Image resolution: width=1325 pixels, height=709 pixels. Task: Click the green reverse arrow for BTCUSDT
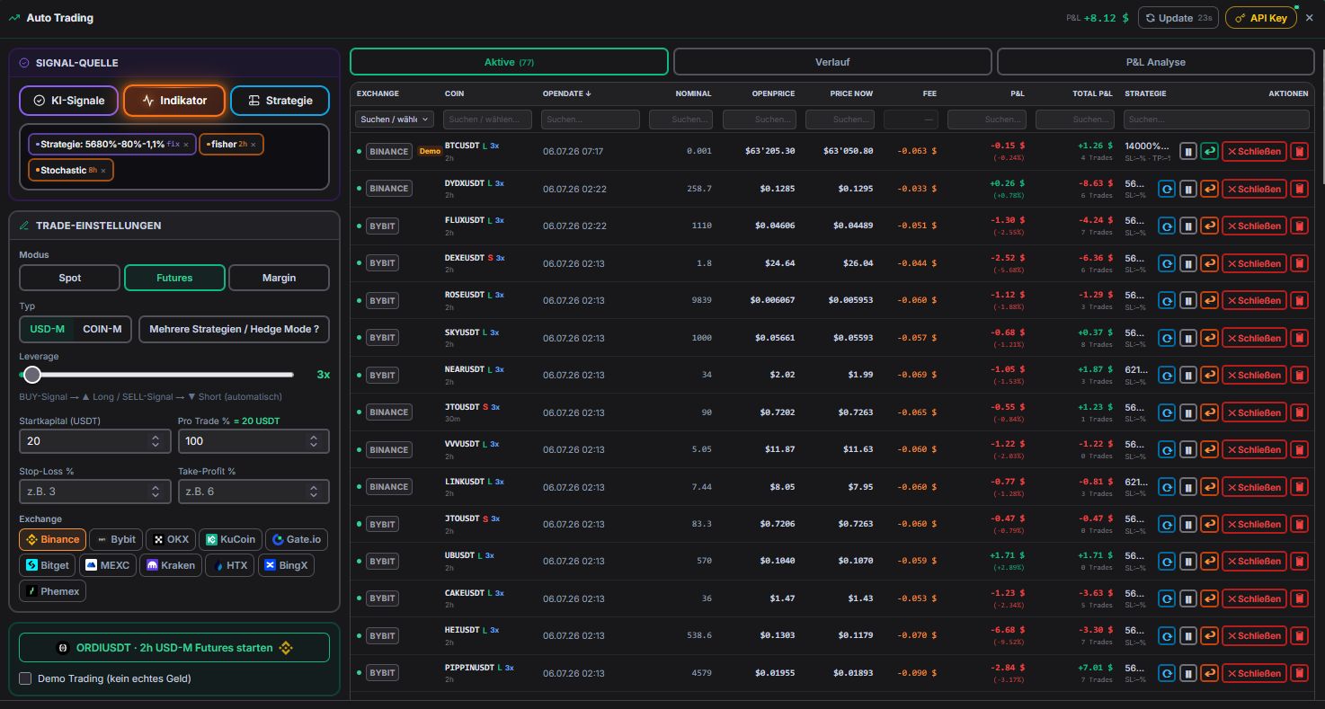1210,151
